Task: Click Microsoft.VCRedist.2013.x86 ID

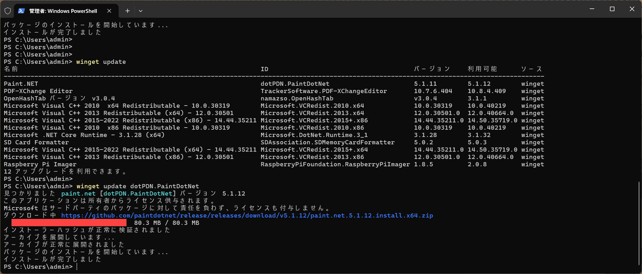Action: (x=312, y=157)
